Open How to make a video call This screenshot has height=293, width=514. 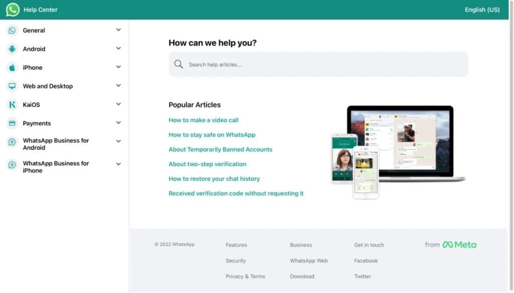(204, 120)
